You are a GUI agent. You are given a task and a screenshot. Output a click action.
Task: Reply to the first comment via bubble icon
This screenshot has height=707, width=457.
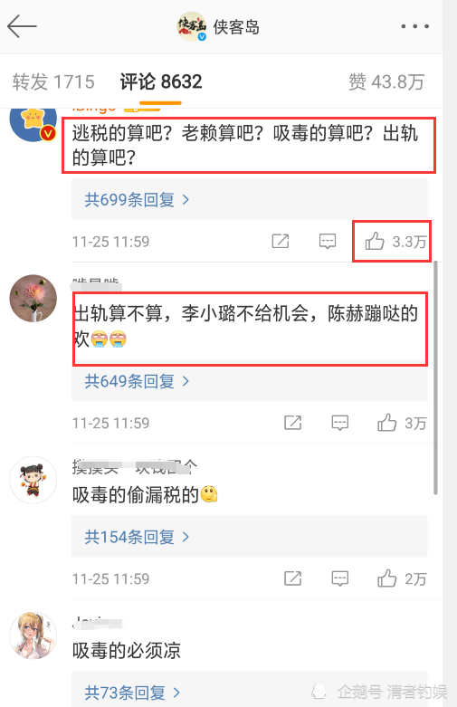pyautogui.click(x=328, y=241)
